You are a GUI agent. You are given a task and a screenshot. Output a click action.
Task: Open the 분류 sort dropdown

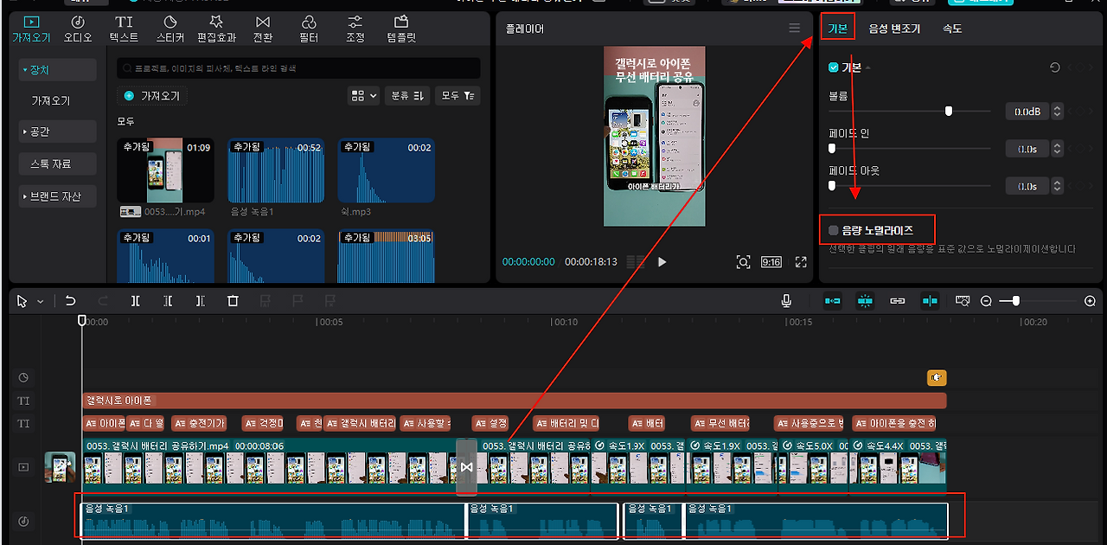[406, 96]
